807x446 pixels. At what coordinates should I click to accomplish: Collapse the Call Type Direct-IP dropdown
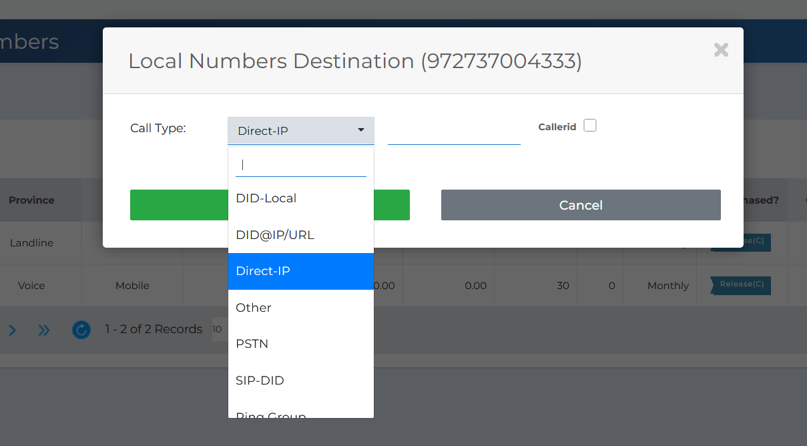click(301, 131)
